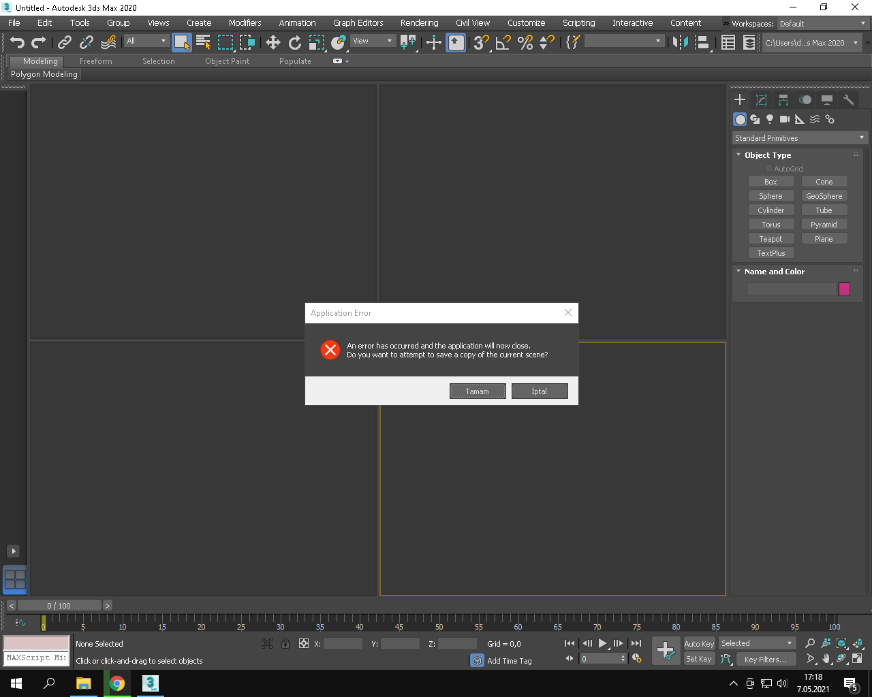
Task: Click the Mirror tool icon
Action: [680, 43]
